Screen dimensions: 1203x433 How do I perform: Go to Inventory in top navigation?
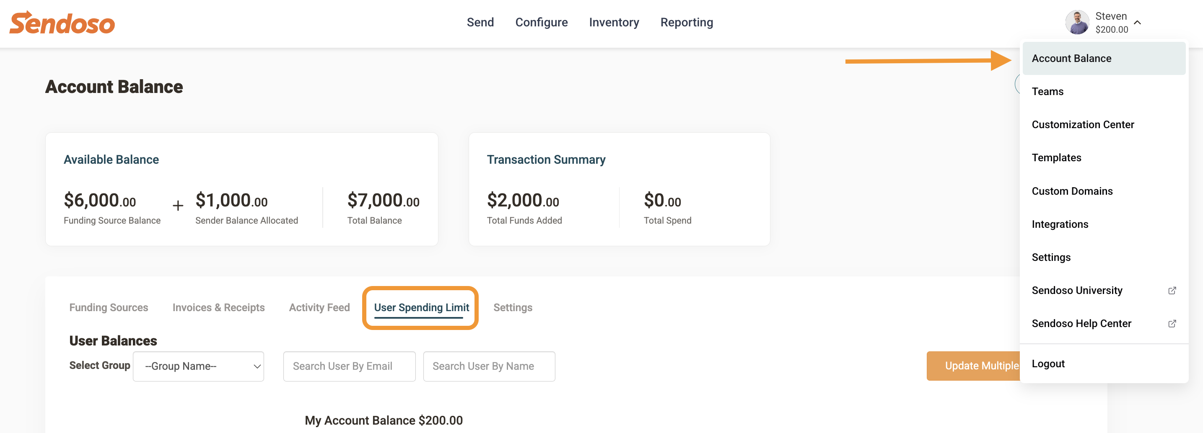click(614, 22)
